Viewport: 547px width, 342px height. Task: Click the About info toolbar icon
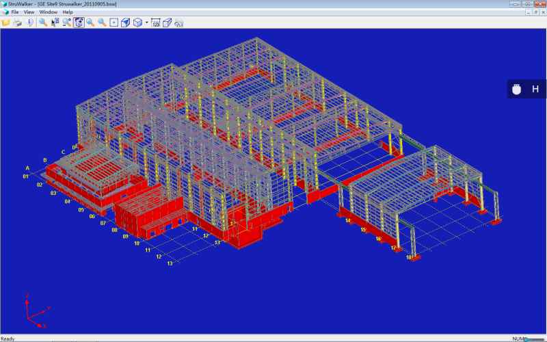click(30, 22)
